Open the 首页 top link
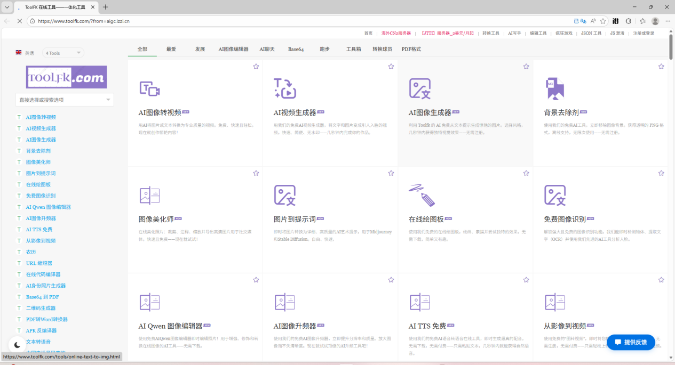 coord(369,33)
